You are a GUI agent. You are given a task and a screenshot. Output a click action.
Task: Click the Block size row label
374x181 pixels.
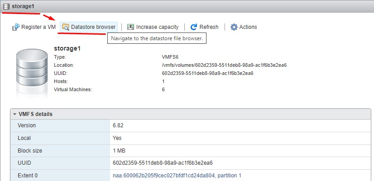[x=30, y=151]
